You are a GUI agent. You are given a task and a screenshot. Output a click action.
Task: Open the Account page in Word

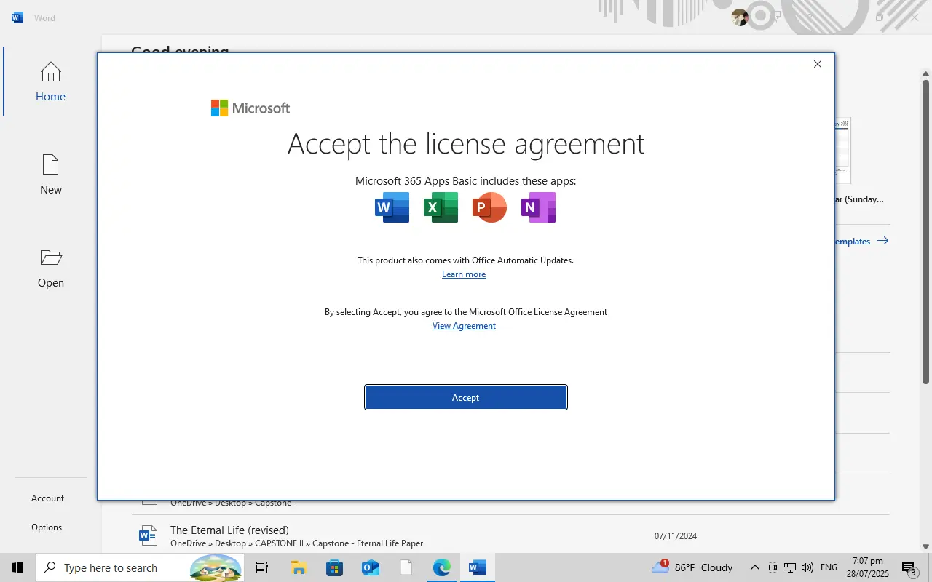click(x=48, y=498)
